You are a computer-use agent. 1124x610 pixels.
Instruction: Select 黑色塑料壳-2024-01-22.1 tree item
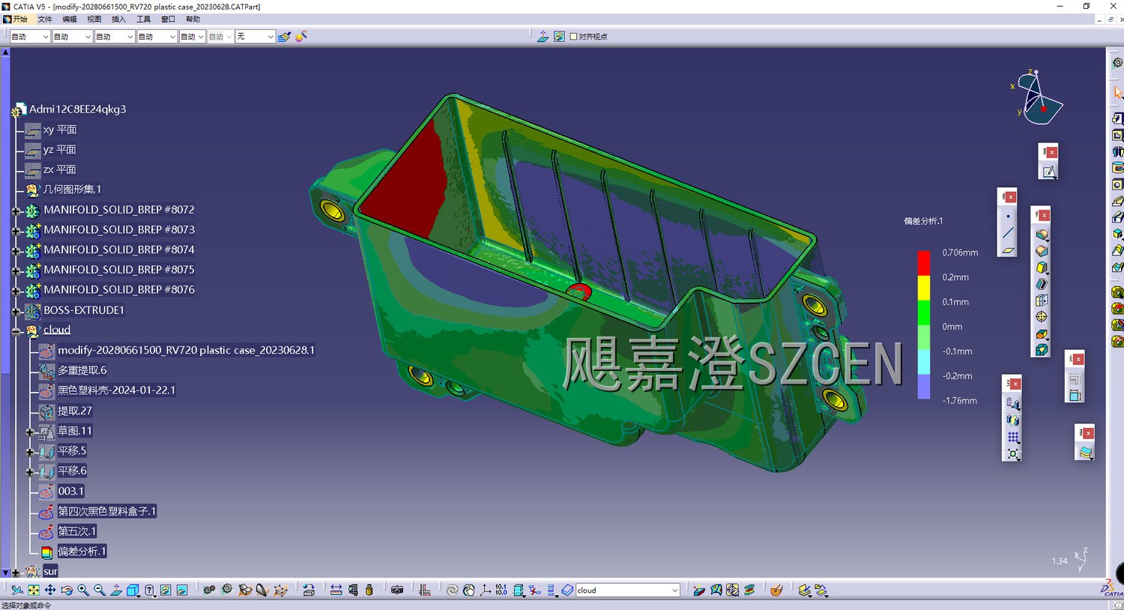click(x=116, y=390)
